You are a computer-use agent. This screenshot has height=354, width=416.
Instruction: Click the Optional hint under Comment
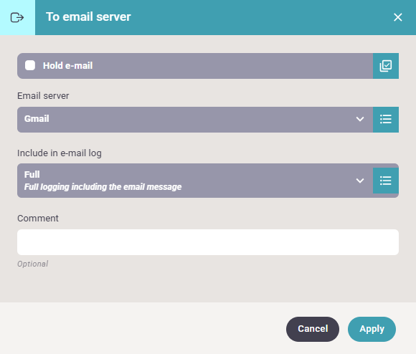(32, 264)
